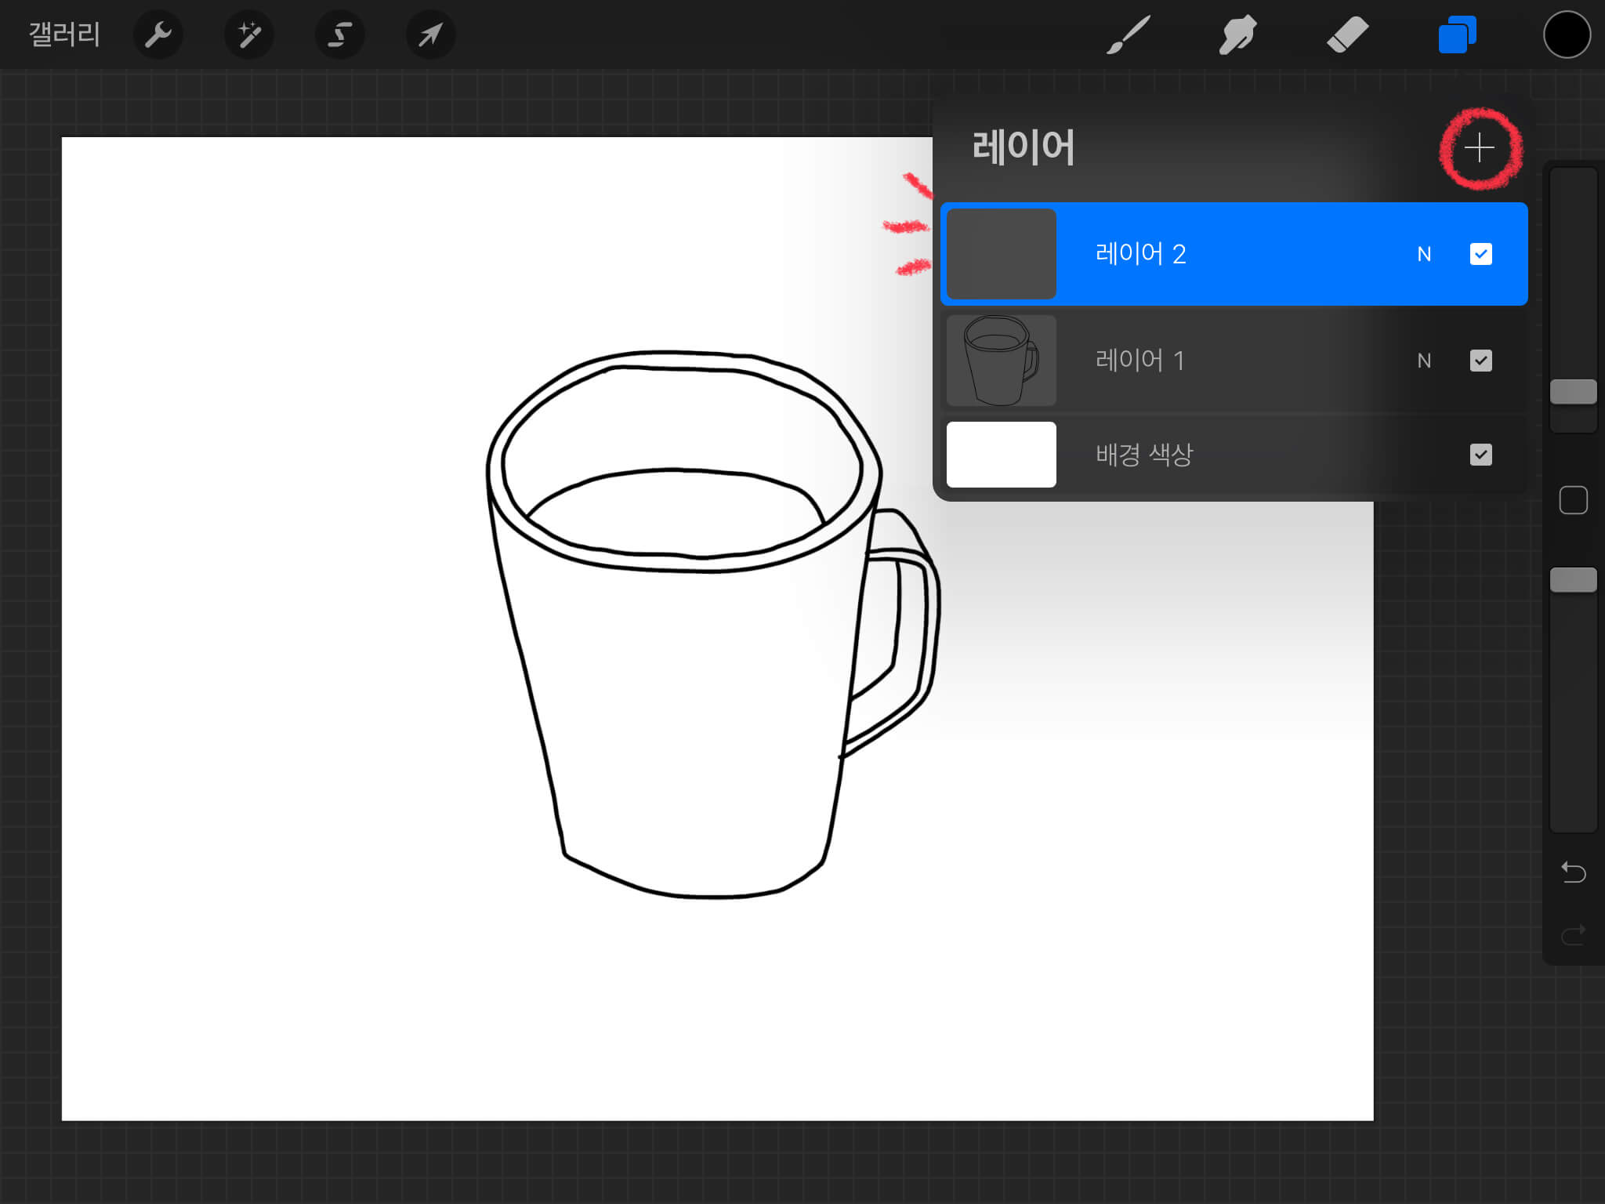Image resolution: width=1605 pixels, height=1204 pixels.
Task: Select the Smudge tool
Action: [1237, 35]
